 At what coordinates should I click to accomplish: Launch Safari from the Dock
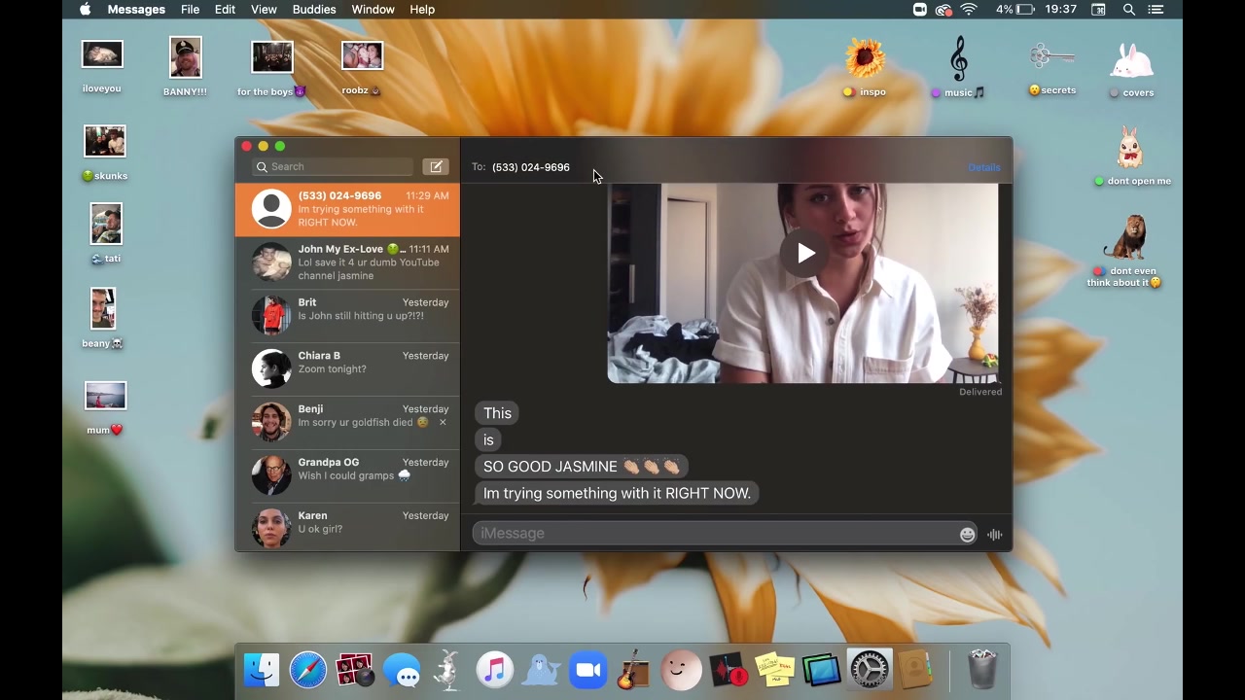308,670
